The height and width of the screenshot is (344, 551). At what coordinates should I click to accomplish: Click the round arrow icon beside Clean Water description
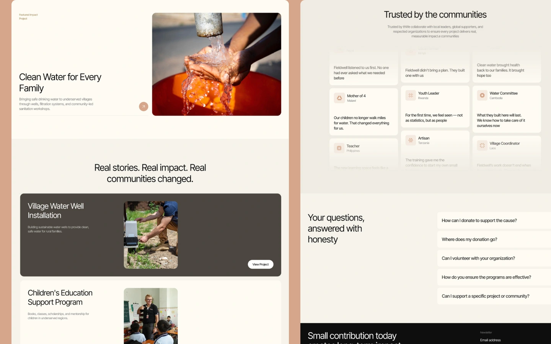143,107
